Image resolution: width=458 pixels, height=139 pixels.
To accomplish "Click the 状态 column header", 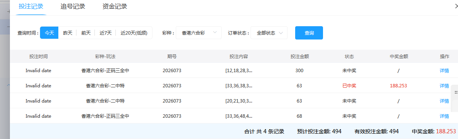I will [x=349, y=56].
